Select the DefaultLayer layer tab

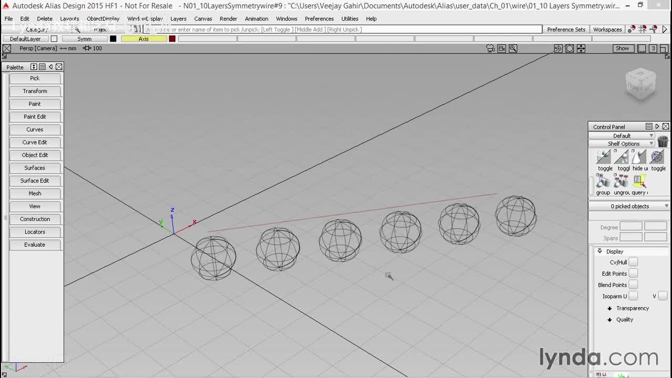click(x=25, y=39)
